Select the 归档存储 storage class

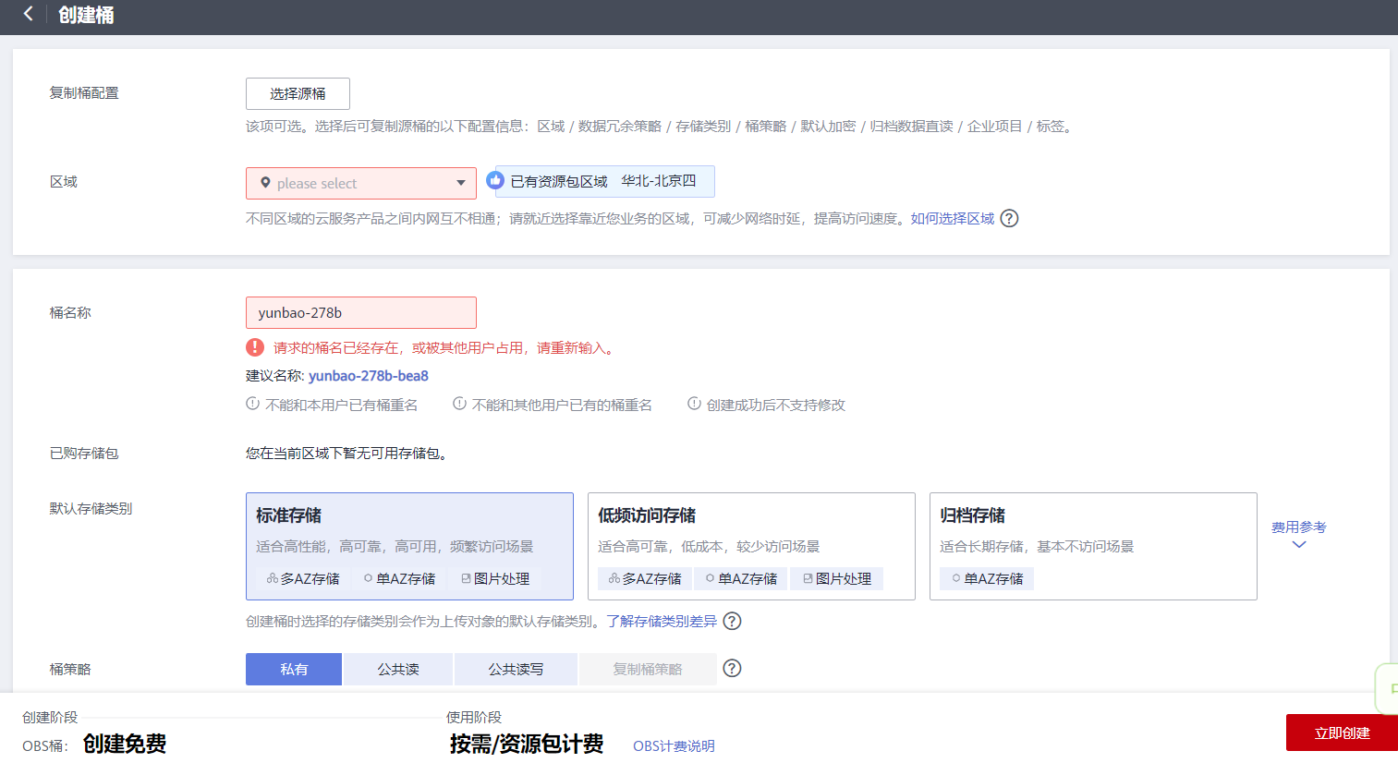1092,546
